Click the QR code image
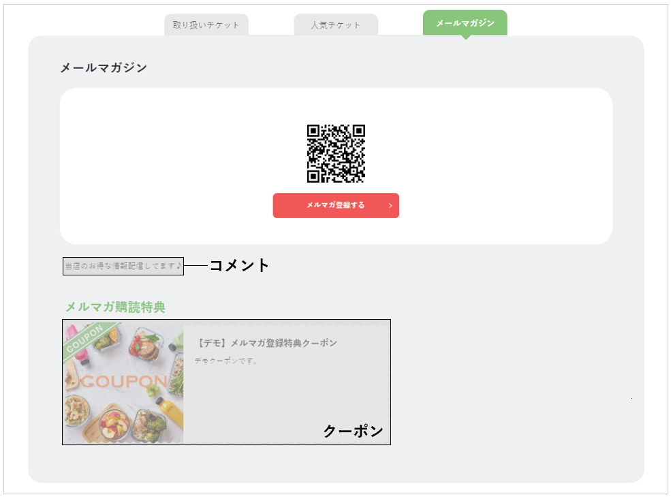Viewport: 671px width, 497px height. click(x=336, y=153)
